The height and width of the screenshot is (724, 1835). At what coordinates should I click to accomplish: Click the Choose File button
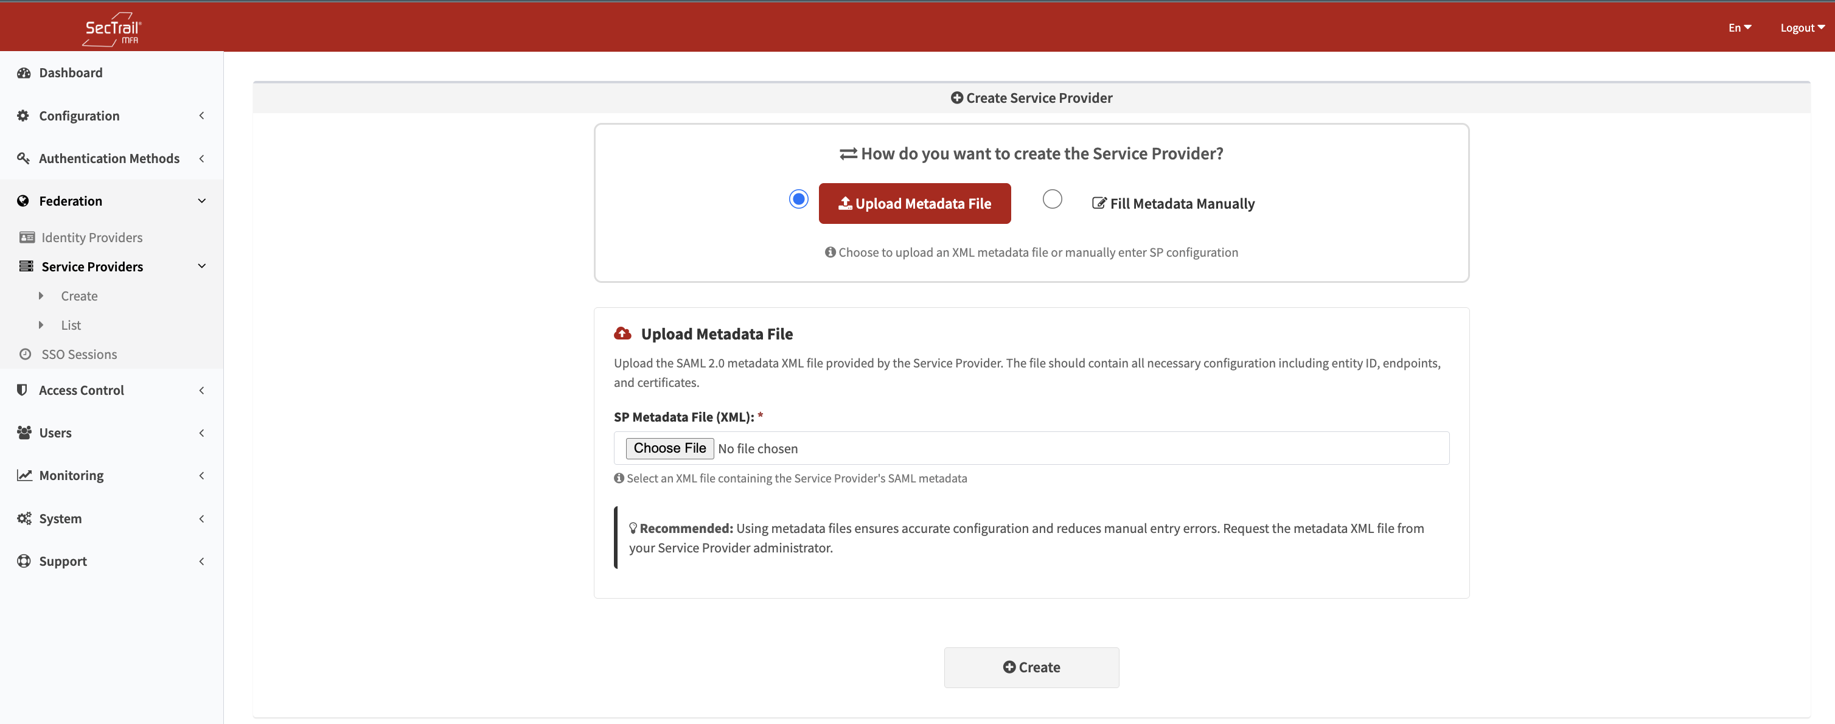click(x=670, y=448)
